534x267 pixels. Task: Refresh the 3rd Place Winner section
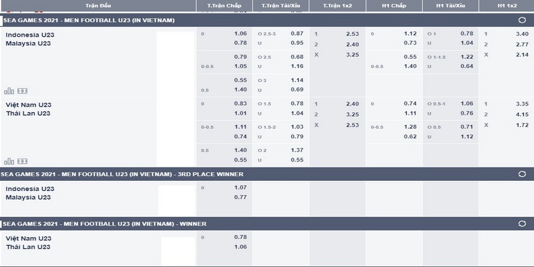521,174
